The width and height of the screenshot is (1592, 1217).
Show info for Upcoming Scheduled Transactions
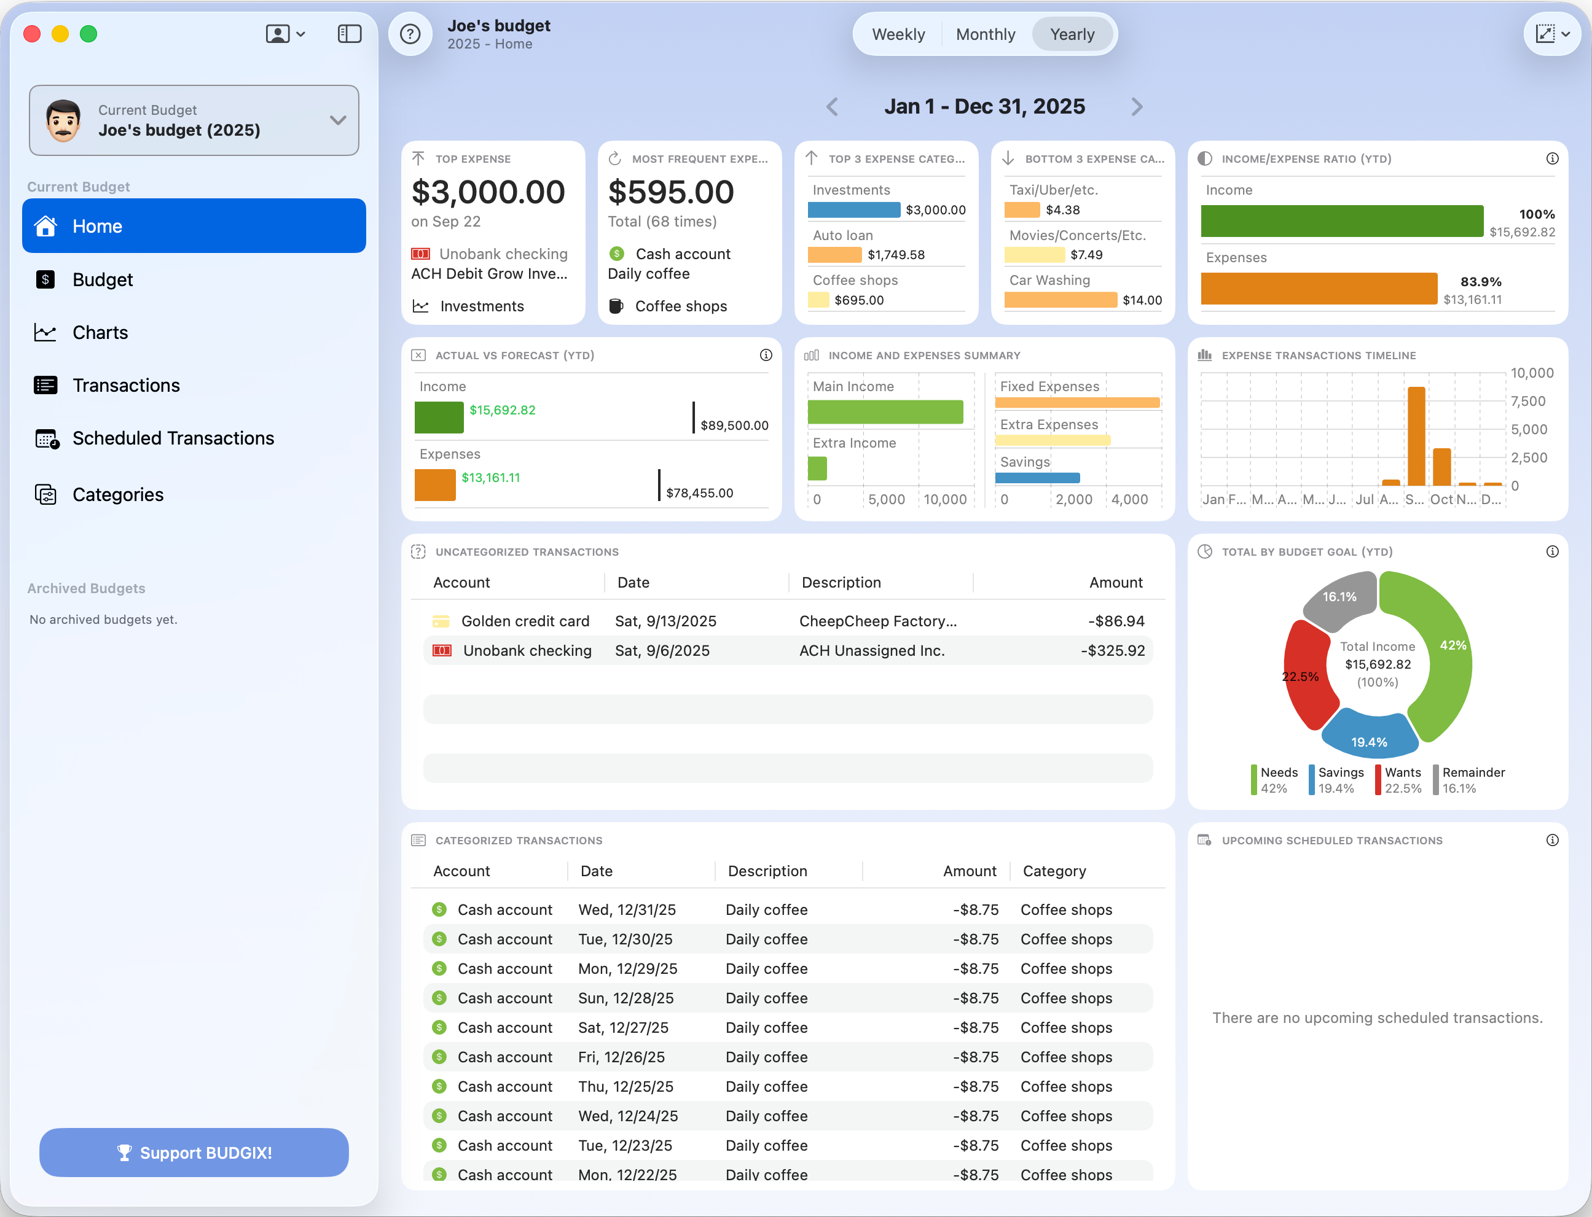pos(1552,841)
